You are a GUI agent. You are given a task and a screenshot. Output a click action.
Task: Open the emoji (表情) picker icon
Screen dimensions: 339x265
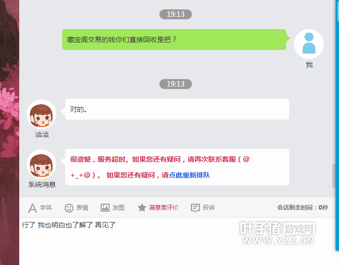tap(69, 208)
